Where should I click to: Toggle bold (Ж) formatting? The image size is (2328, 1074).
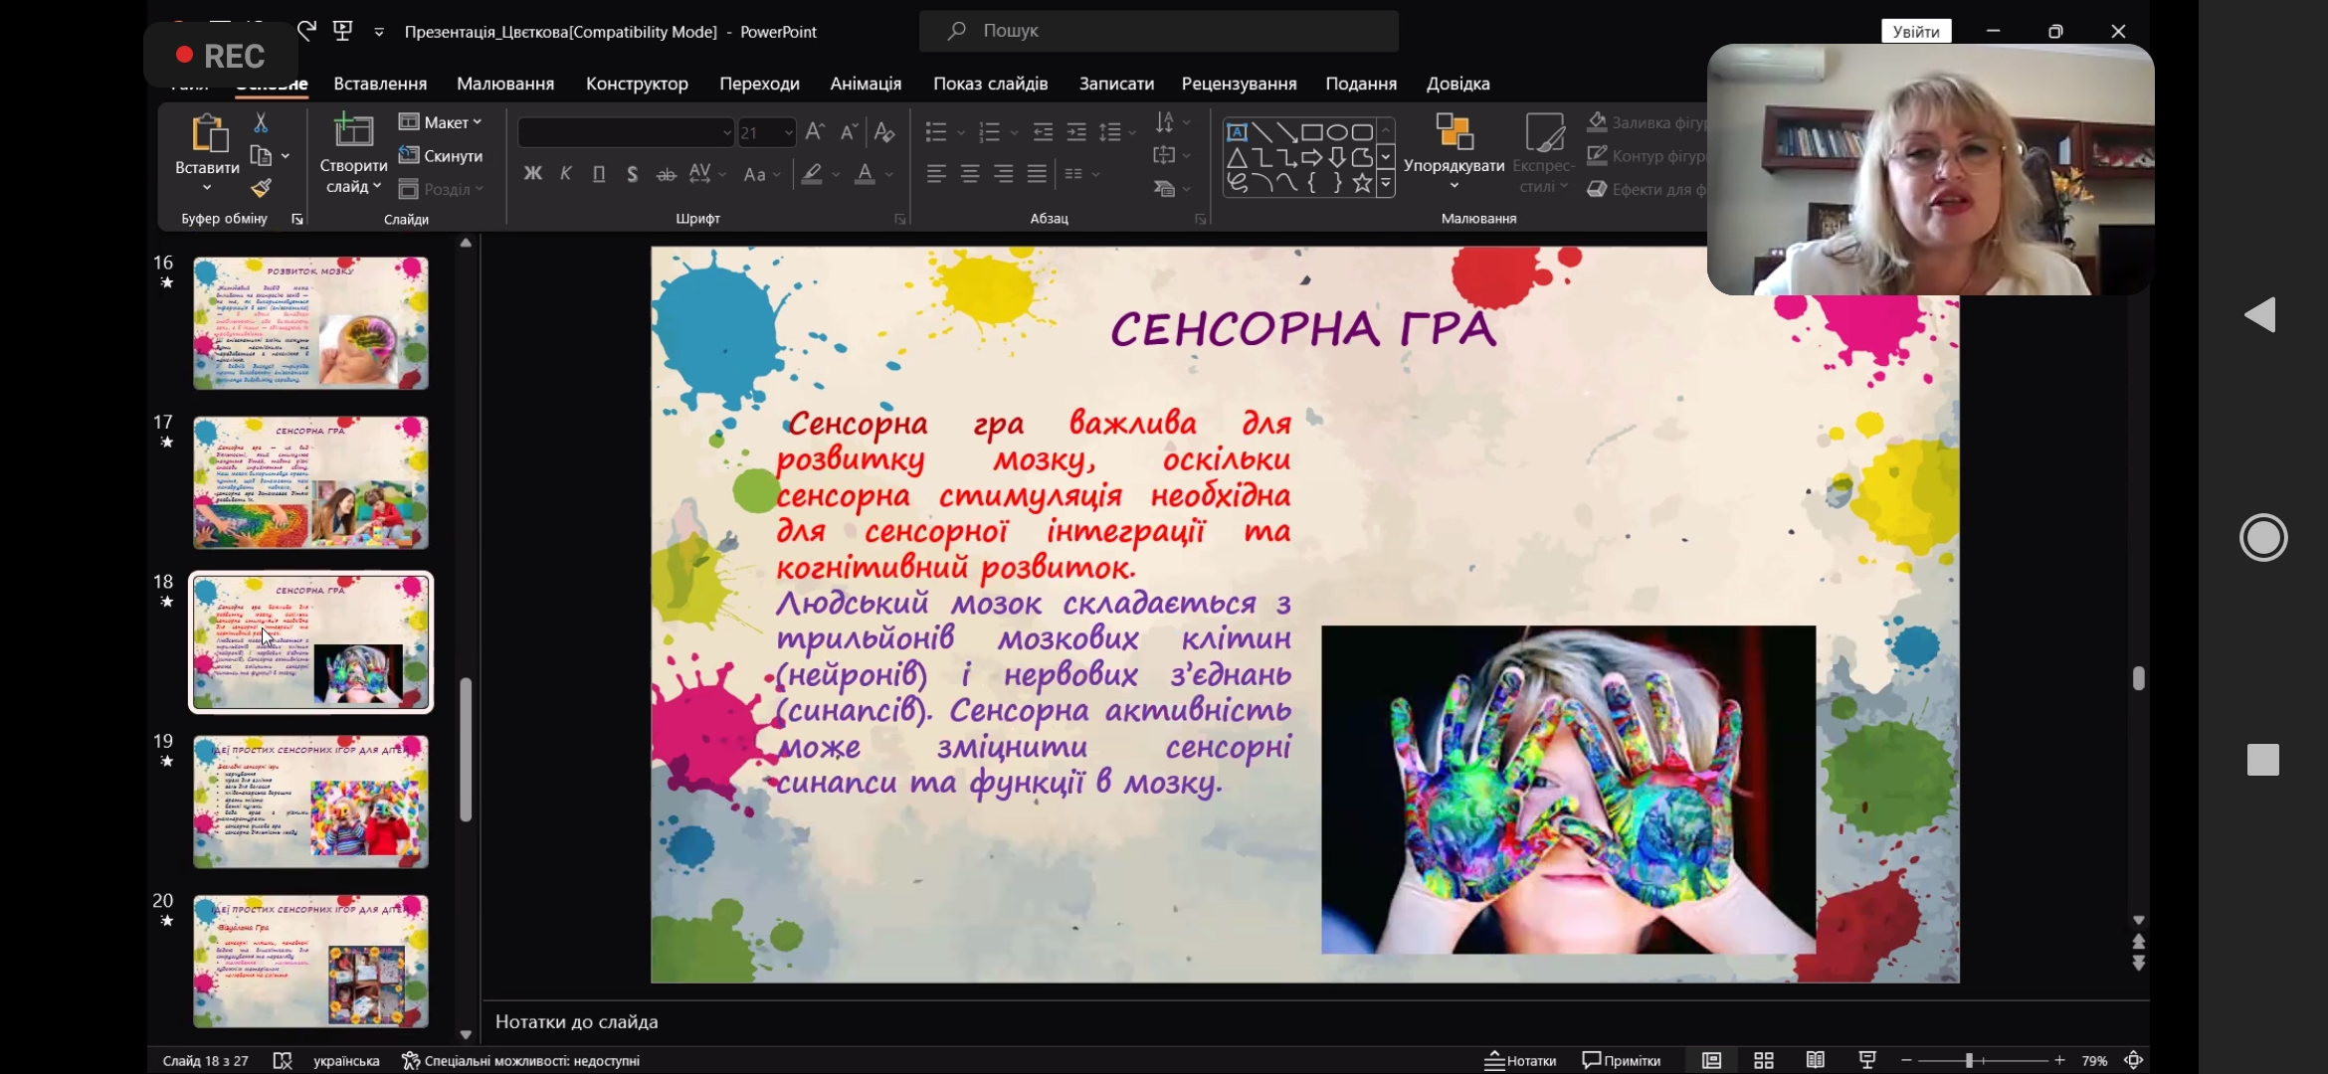pyautogui.click(x=532, y=174)
